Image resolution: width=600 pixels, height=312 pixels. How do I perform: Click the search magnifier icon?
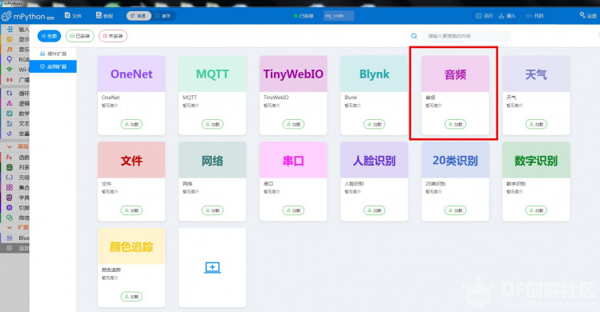(x=414, y=36)
